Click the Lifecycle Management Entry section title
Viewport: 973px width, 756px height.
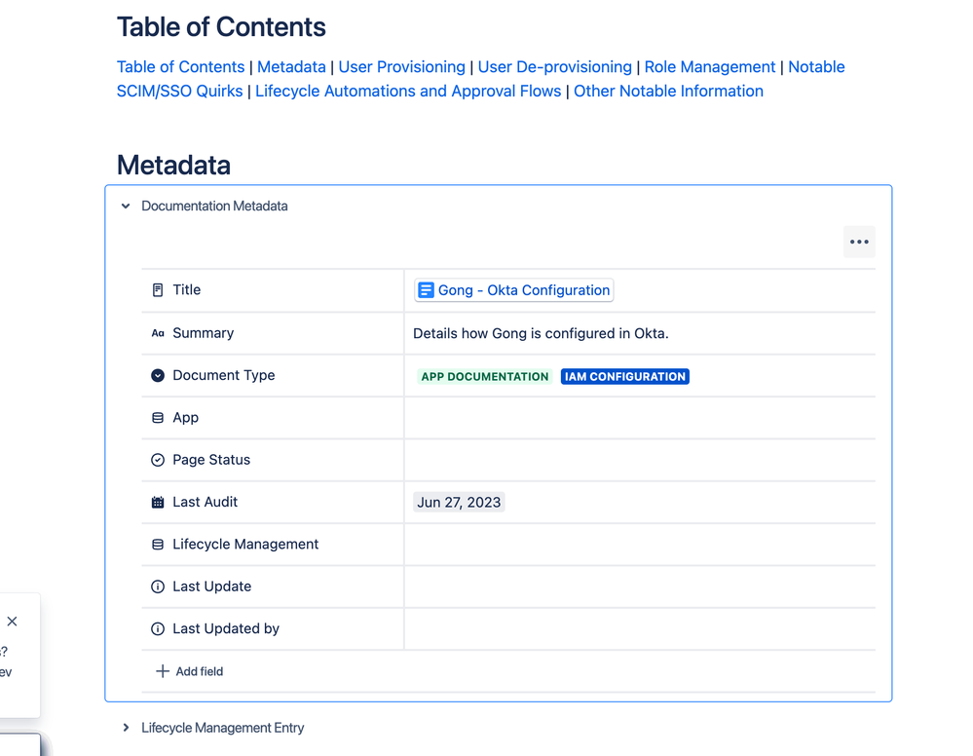(223, 728)
